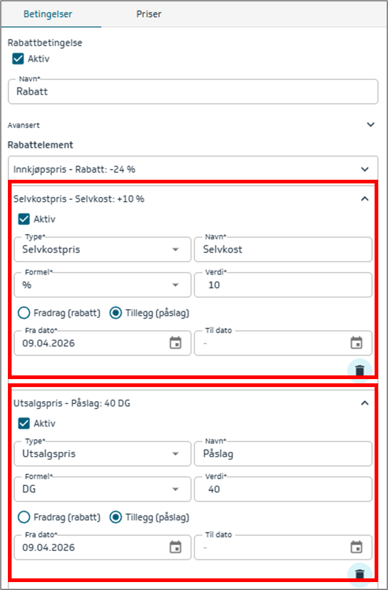Uncheck Aktiv in the Utsalgspris element
The image size is (388, 590).
point(24,423)
